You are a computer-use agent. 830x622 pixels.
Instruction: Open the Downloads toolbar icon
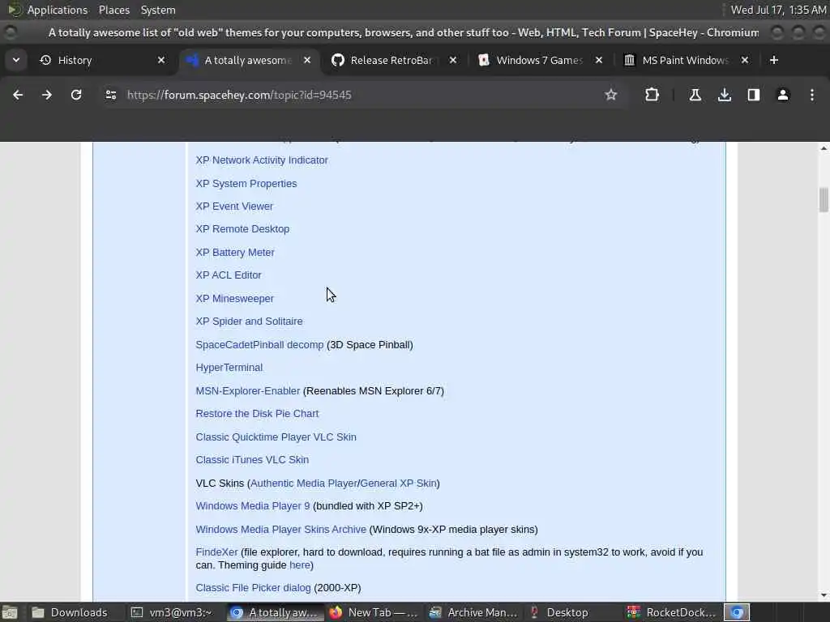tap(724, 95)
